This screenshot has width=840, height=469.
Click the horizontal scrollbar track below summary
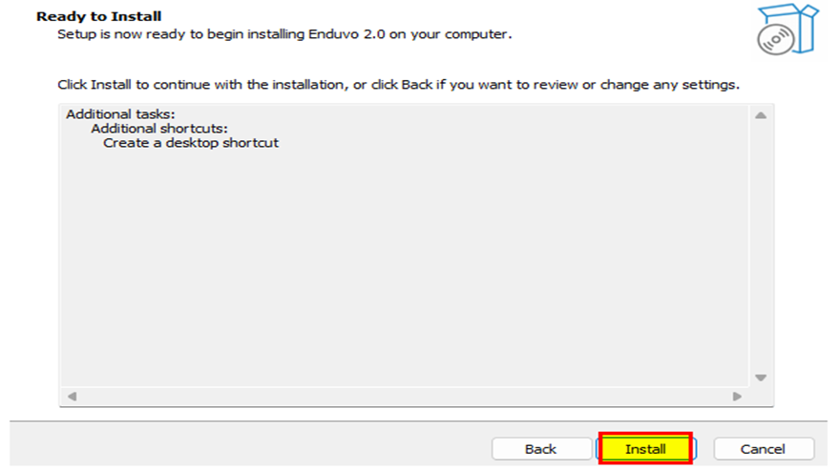(405, 397)
